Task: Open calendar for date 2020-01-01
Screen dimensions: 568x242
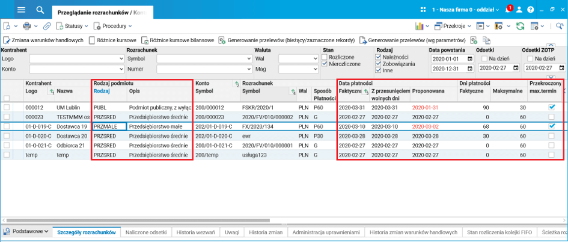Action: [470, 59]
